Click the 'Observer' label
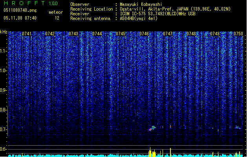Screen dimensions: 247x157 tap(80, 4)
